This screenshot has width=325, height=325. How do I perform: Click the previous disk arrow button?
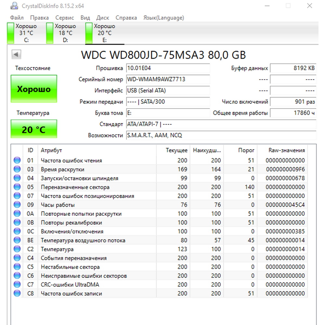(16, 55)
